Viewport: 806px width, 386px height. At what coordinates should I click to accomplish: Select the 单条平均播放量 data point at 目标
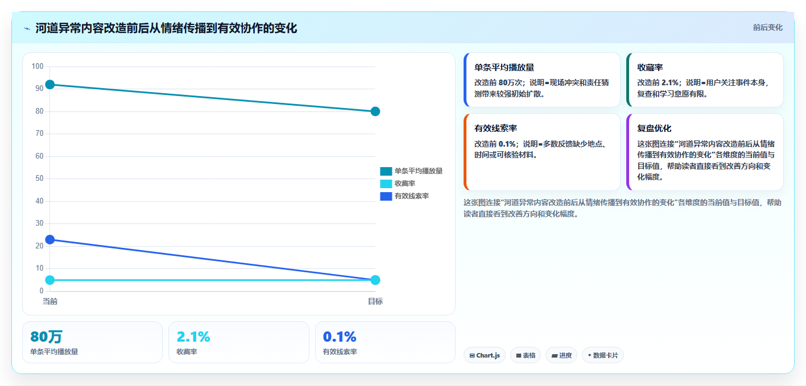click(375, 111)
